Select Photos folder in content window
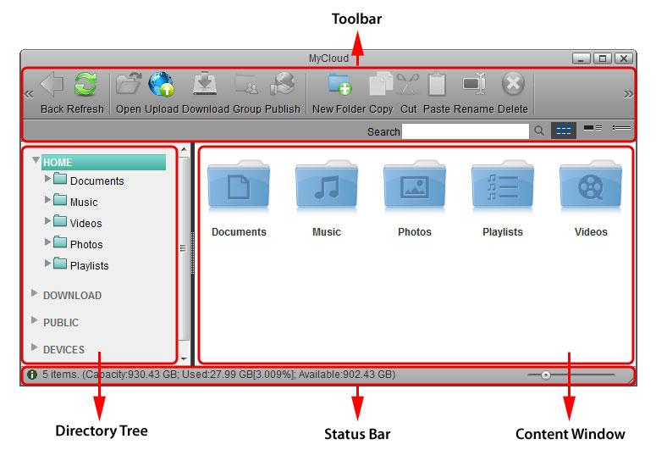The image size is (656, 450). (x=415, y=198)
